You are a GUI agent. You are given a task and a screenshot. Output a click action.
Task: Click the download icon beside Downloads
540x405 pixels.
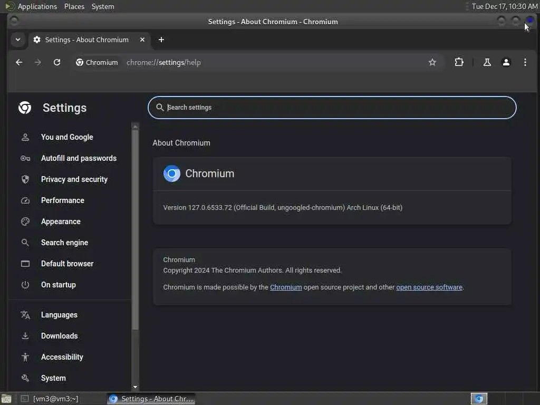click(25, 336)
